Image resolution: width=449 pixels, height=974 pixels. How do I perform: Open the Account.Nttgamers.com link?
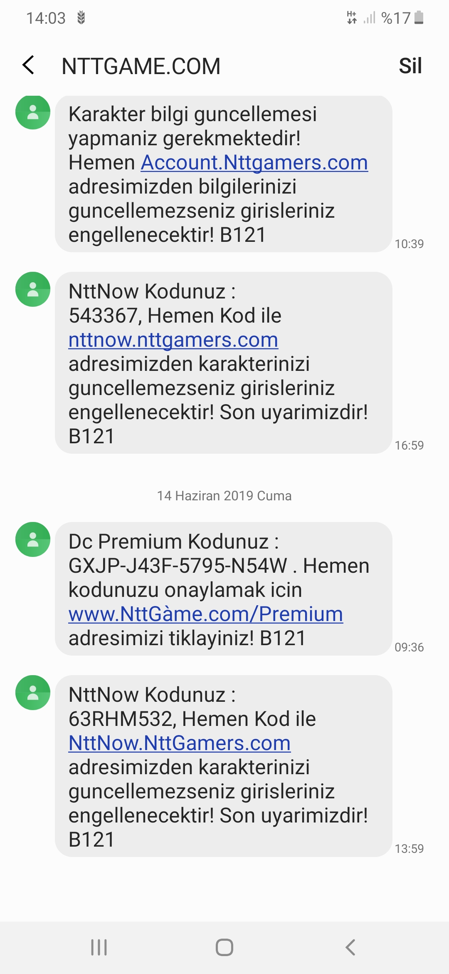[254, 162]
